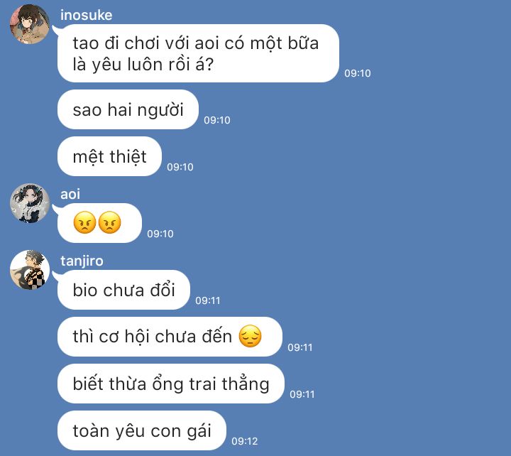Click the 09:12 timestamp
The image size is (511, 456).
(x=245, y=441)
